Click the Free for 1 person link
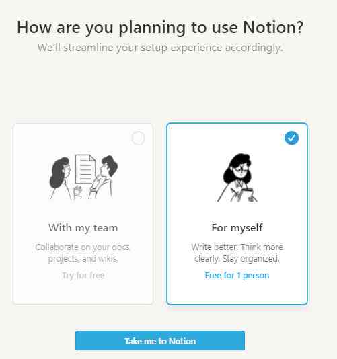 237,276
